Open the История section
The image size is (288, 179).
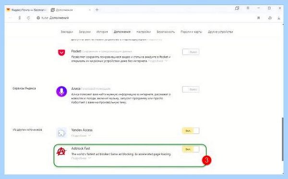point(102,32)
